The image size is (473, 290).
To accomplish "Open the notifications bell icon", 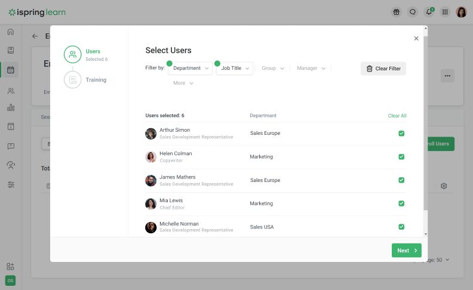I will pyautogui.click(x=428, y=12).
